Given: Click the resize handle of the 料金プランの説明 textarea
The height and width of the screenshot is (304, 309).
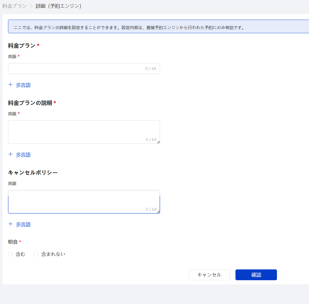Looking at the screenshot, I should (158, 142).
